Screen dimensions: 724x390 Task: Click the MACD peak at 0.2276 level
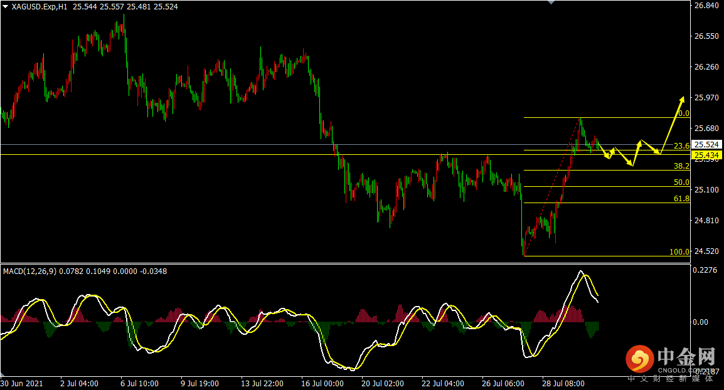[581, 271]
